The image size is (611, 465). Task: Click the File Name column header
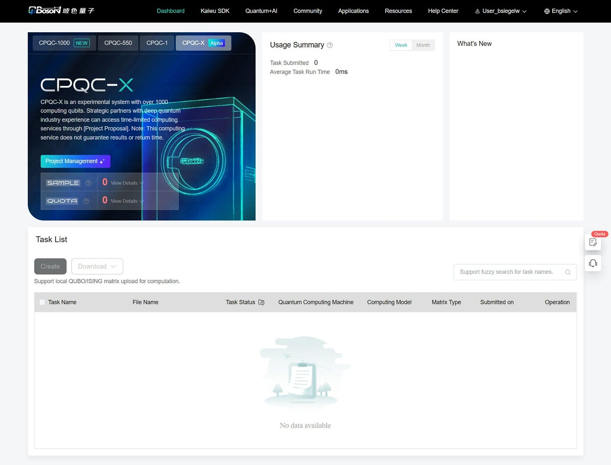coord(145,302)
